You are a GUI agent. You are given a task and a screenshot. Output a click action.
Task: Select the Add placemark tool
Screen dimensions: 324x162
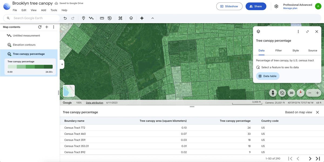tap(83, 18)
